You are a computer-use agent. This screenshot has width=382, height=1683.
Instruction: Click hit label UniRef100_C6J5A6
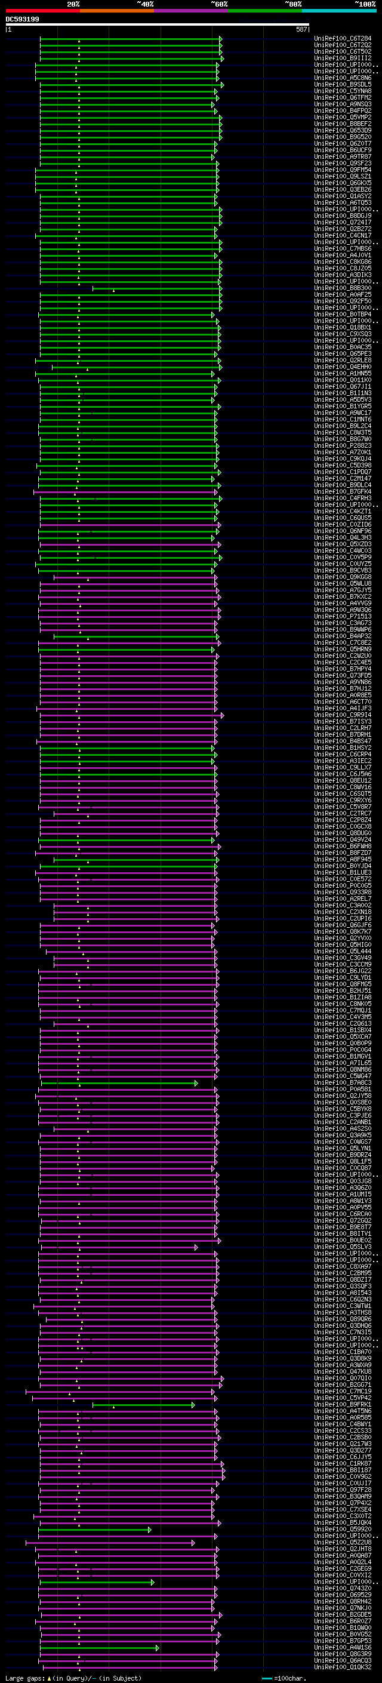click(343, 774)
